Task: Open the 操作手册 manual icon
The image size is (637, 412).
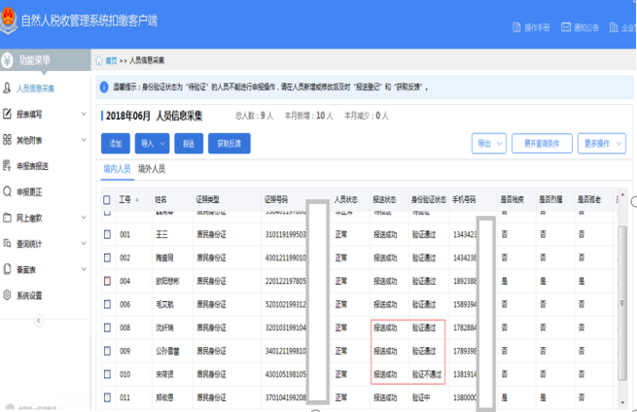Action: coord(516,27)
